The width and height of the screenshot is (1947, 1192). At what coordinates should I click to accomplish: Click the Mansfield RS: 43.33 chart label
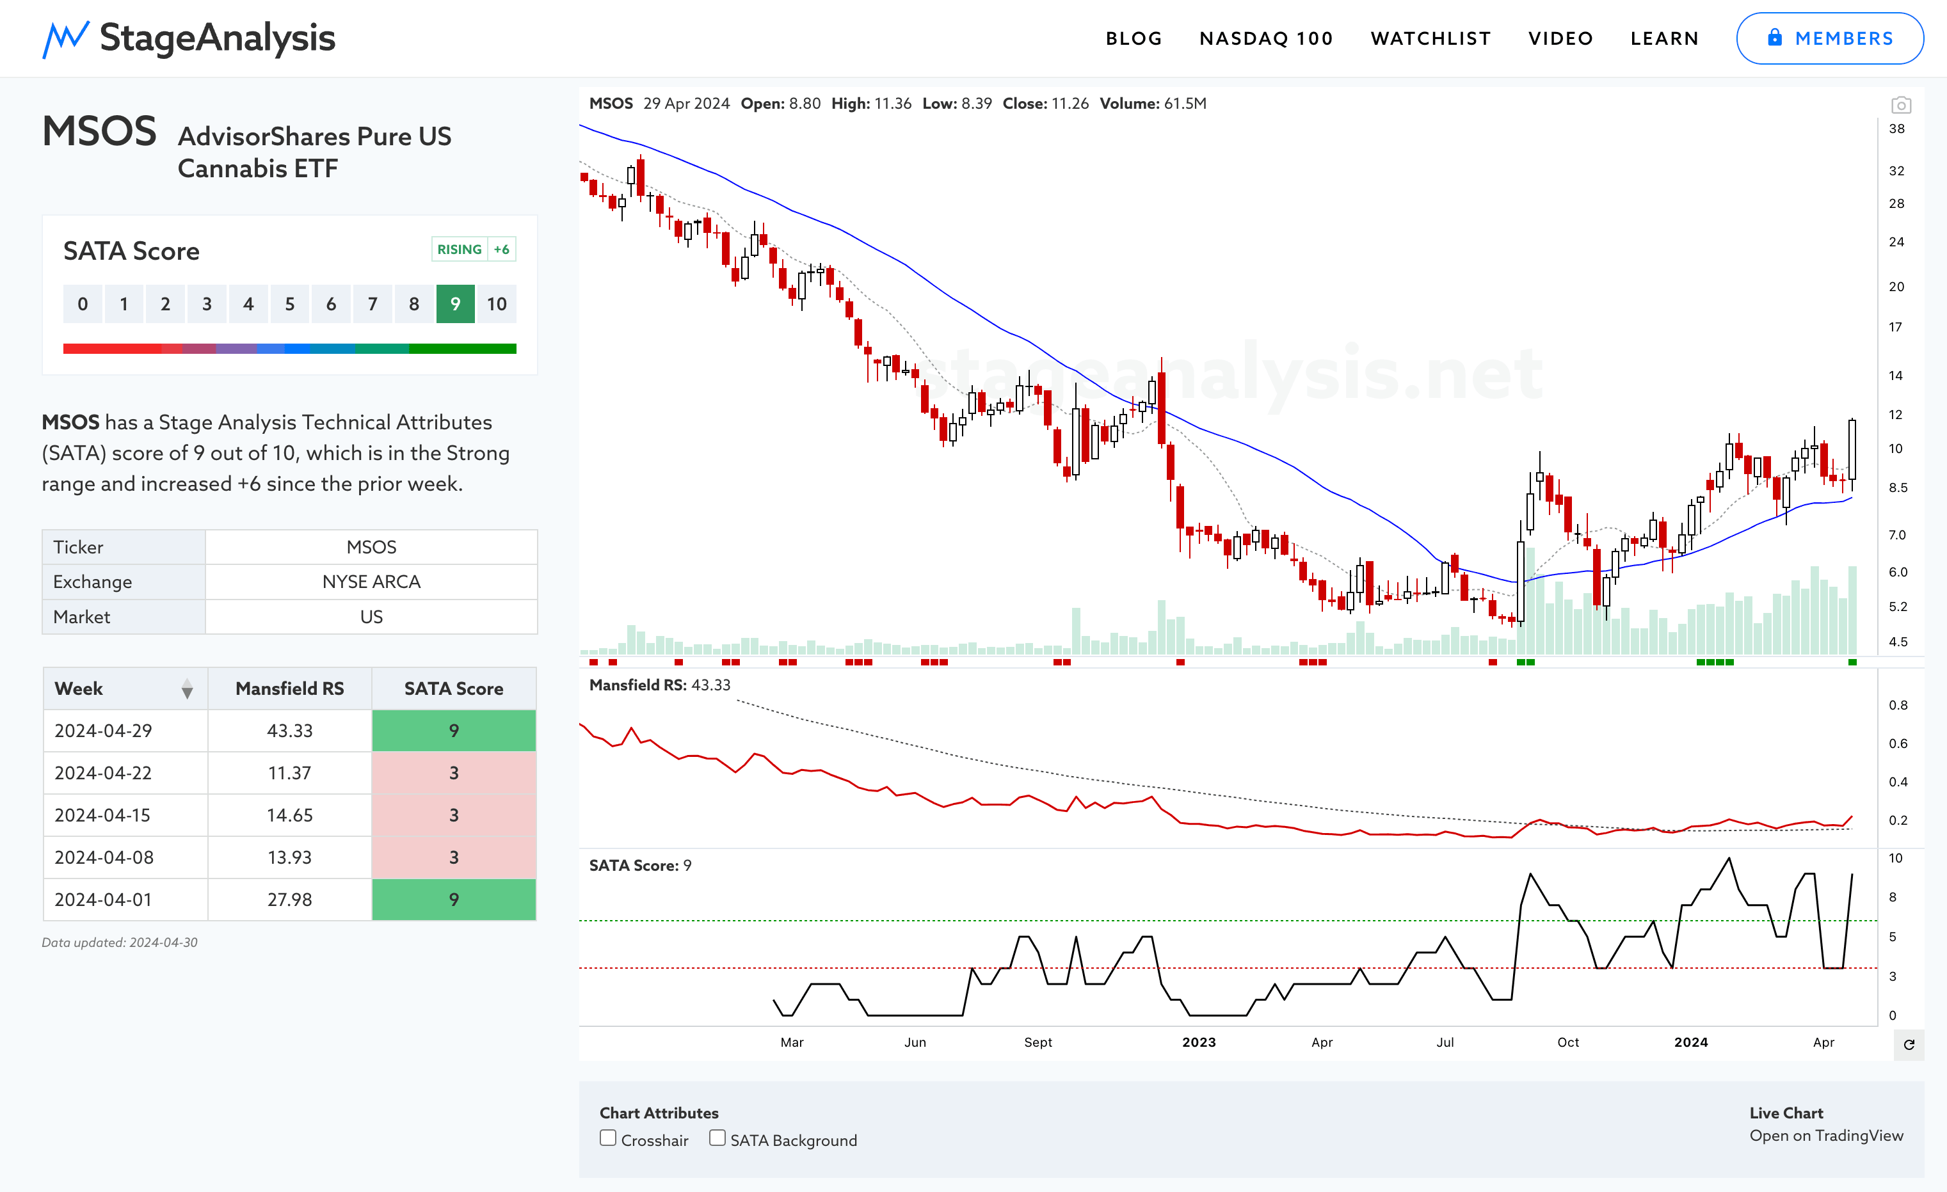pyautogui.click(x=660, y=686)
